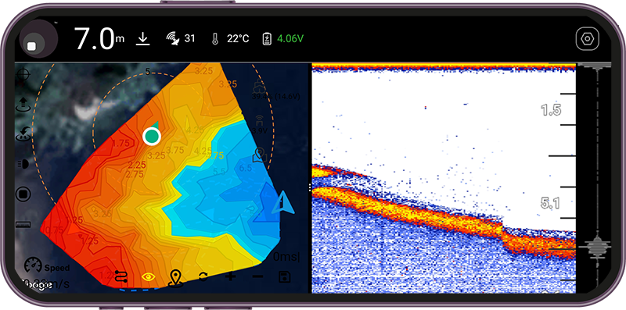Select the 7.0 m depth reading
Image resolution: width=626 pixels, height=310 pixels.
99,38
